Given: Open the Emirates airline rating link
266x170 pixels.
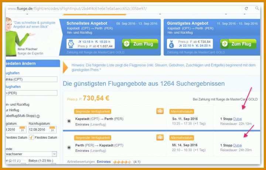Looking at the screenshot, I should click(x=104, y=162).
